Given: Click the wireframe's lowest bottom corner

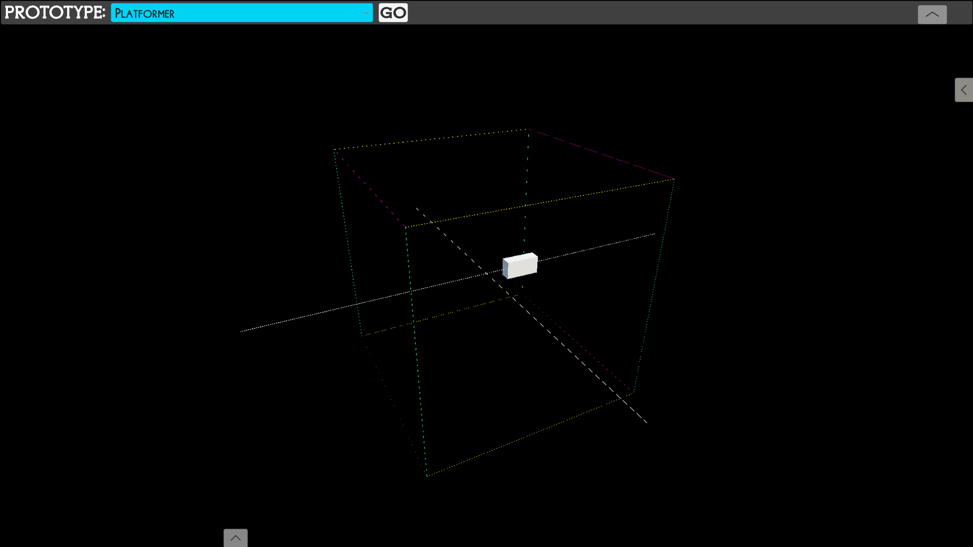Looking at the screenshot, I should click(x=427, y=476).
